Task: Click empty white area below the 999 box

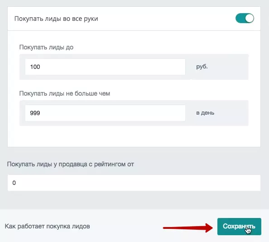Action: point(134,136)
